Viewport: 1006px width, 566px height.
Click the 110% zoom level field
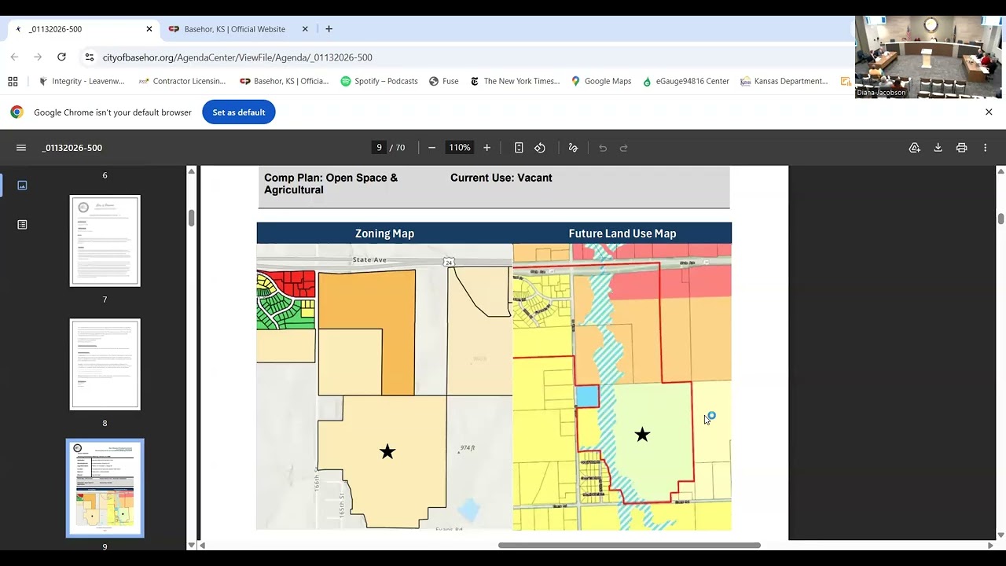tap(459, 148)
